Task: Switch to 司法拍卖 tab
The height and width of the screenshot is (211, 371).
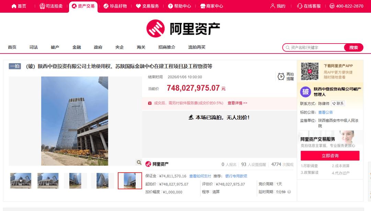Action: 51,6
